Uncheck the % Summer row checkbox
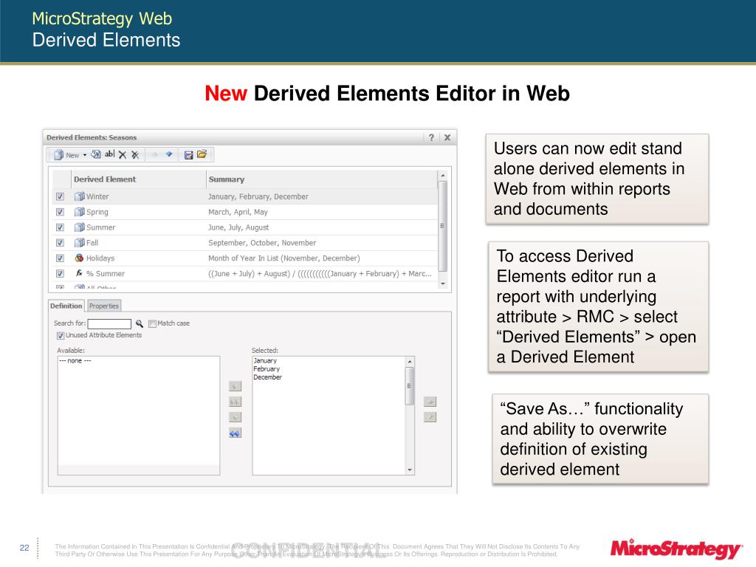Screen dimensions: 756x567 click(60, 273)
